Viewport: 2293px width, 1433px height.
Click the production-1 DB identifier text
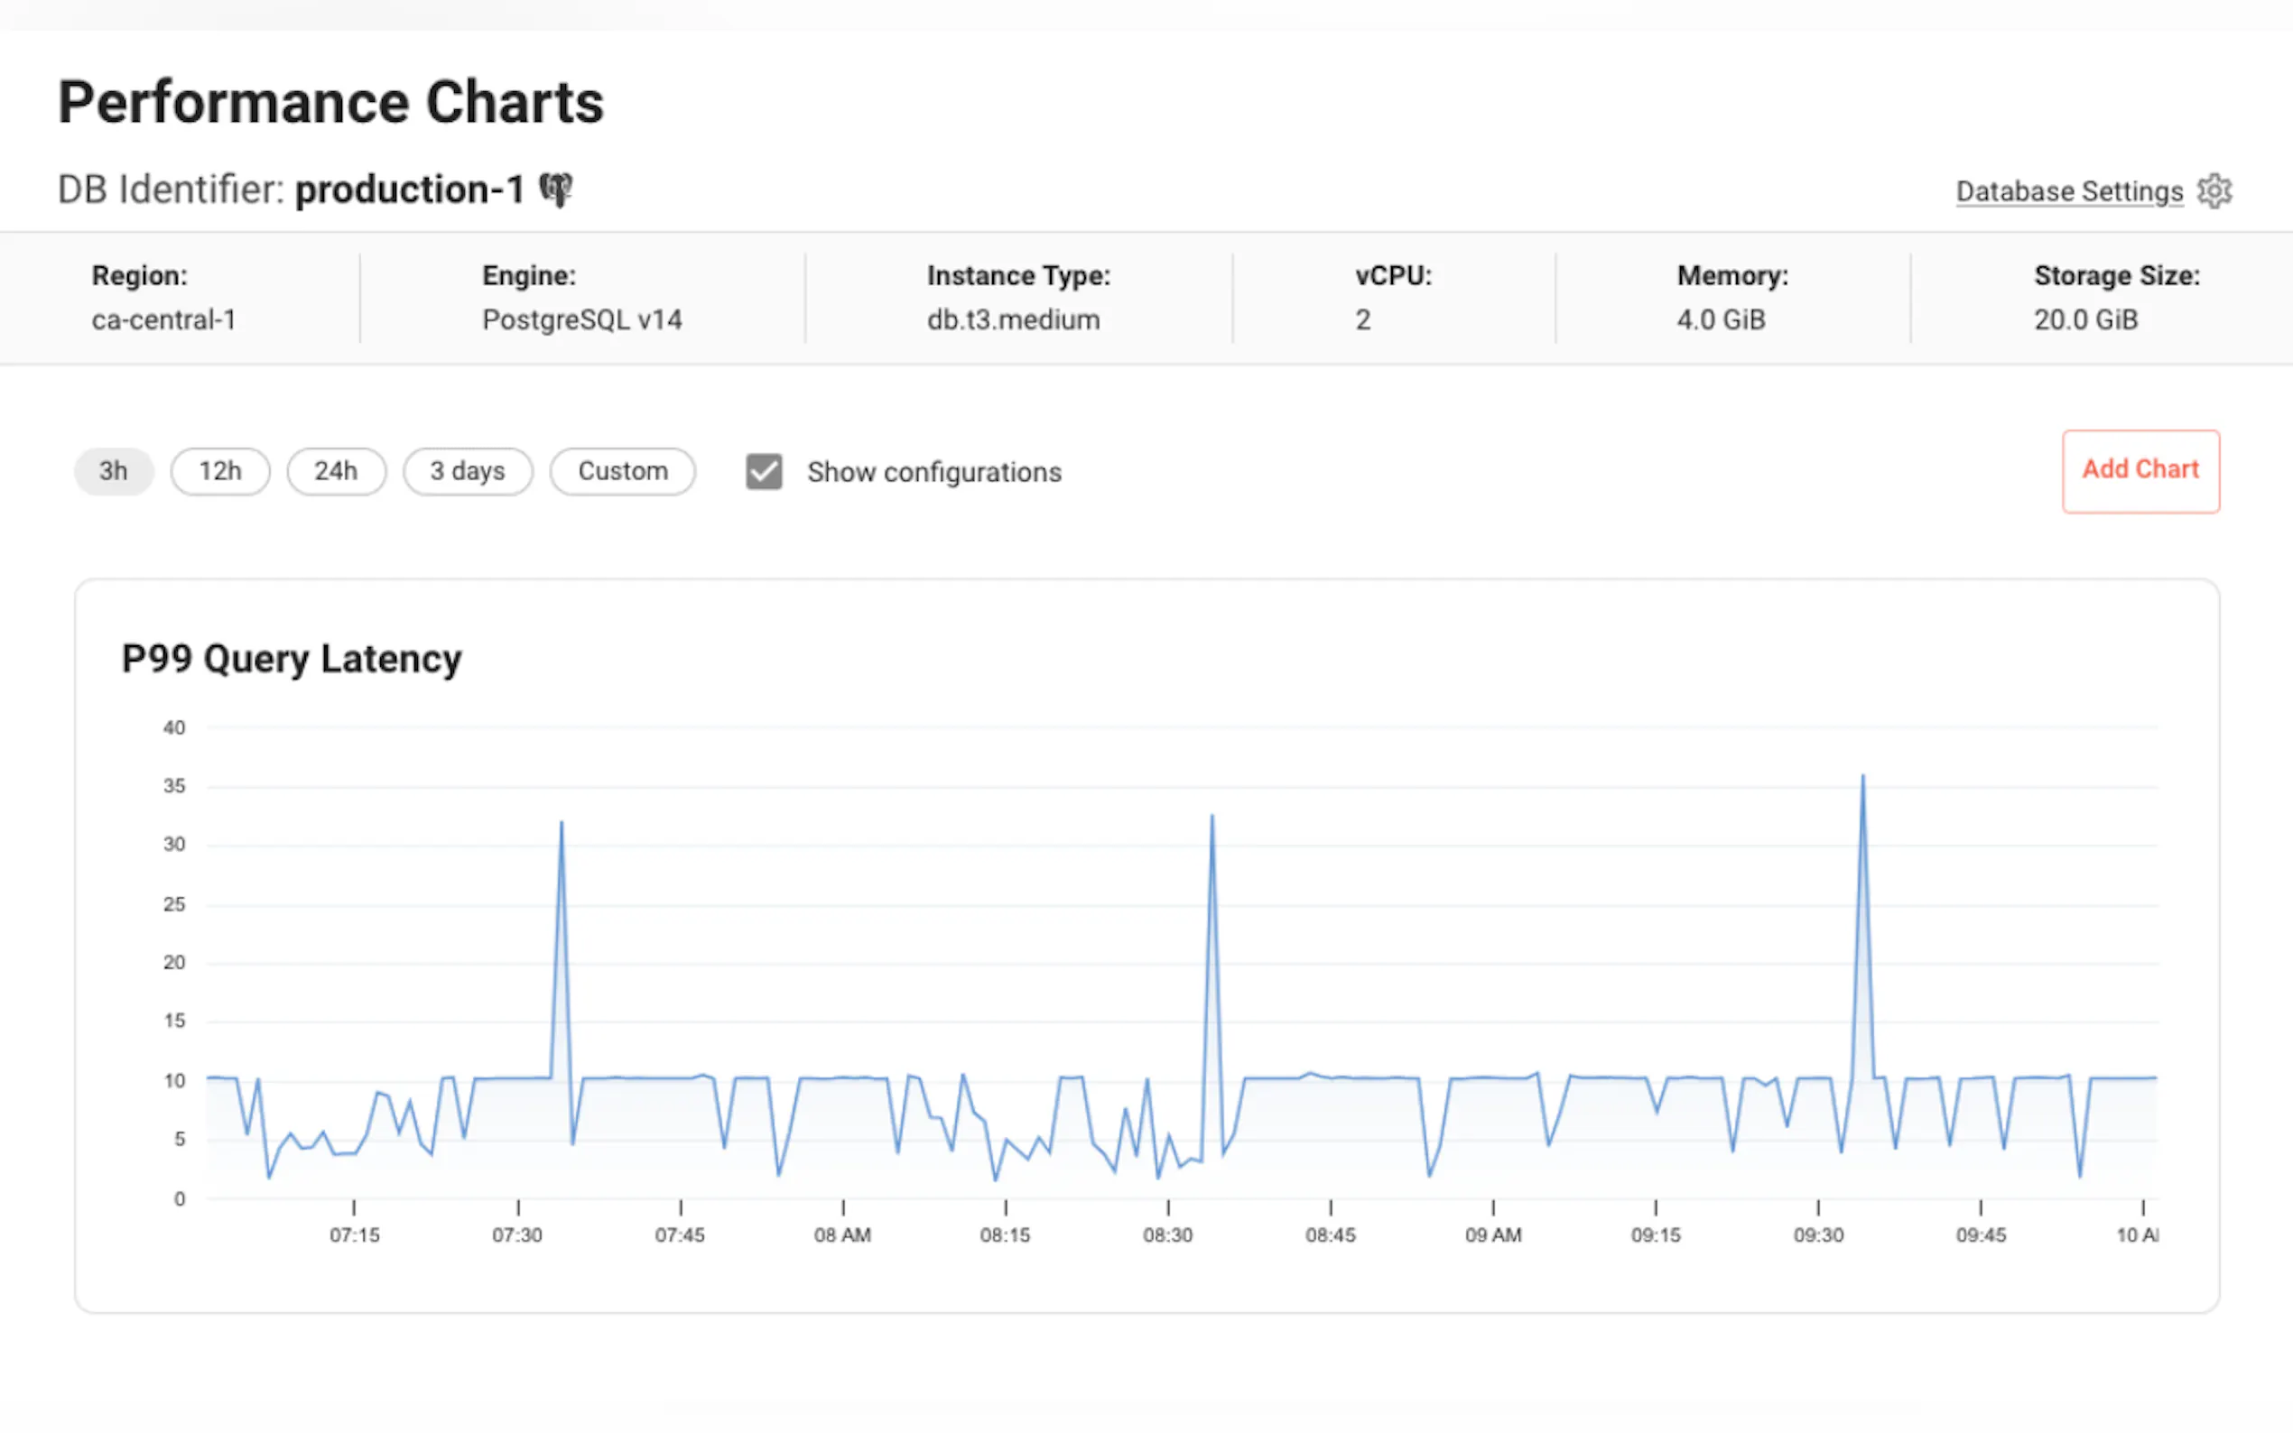pos(410,190)
